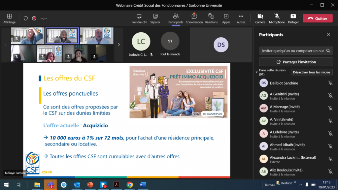
Task: Select participant Ahmed Idbaih in list
Action: coord(287,145)
